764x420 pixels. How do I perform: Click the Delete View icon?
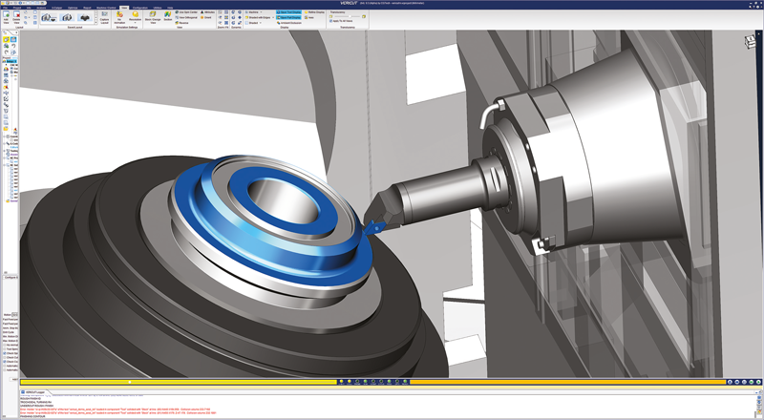pos(16,16)
